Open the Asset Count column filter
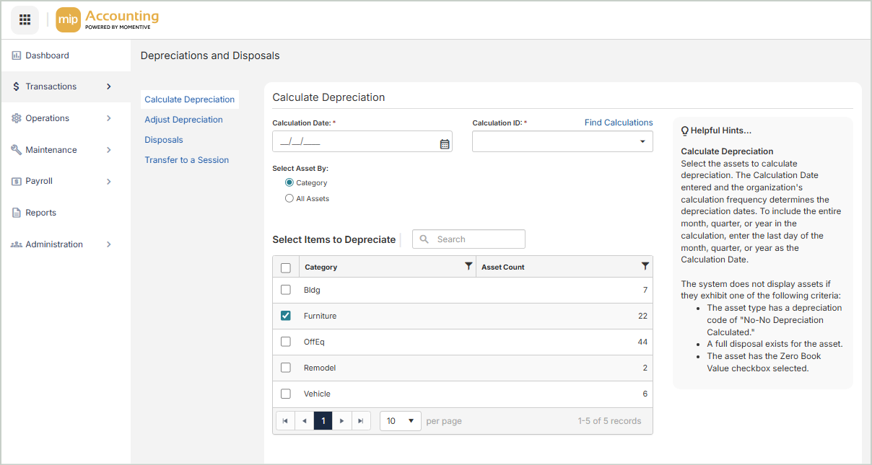The width and height of the screenshot is (872, 465). click(x=645, y=267)
